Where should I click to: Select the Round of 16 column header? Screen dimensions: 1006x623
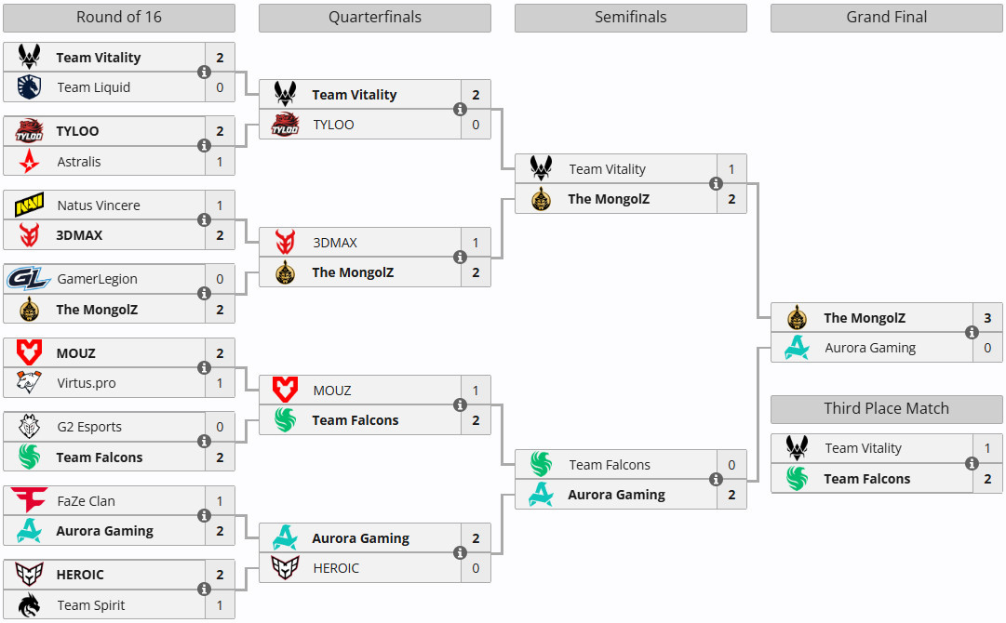tap(118, 18)
